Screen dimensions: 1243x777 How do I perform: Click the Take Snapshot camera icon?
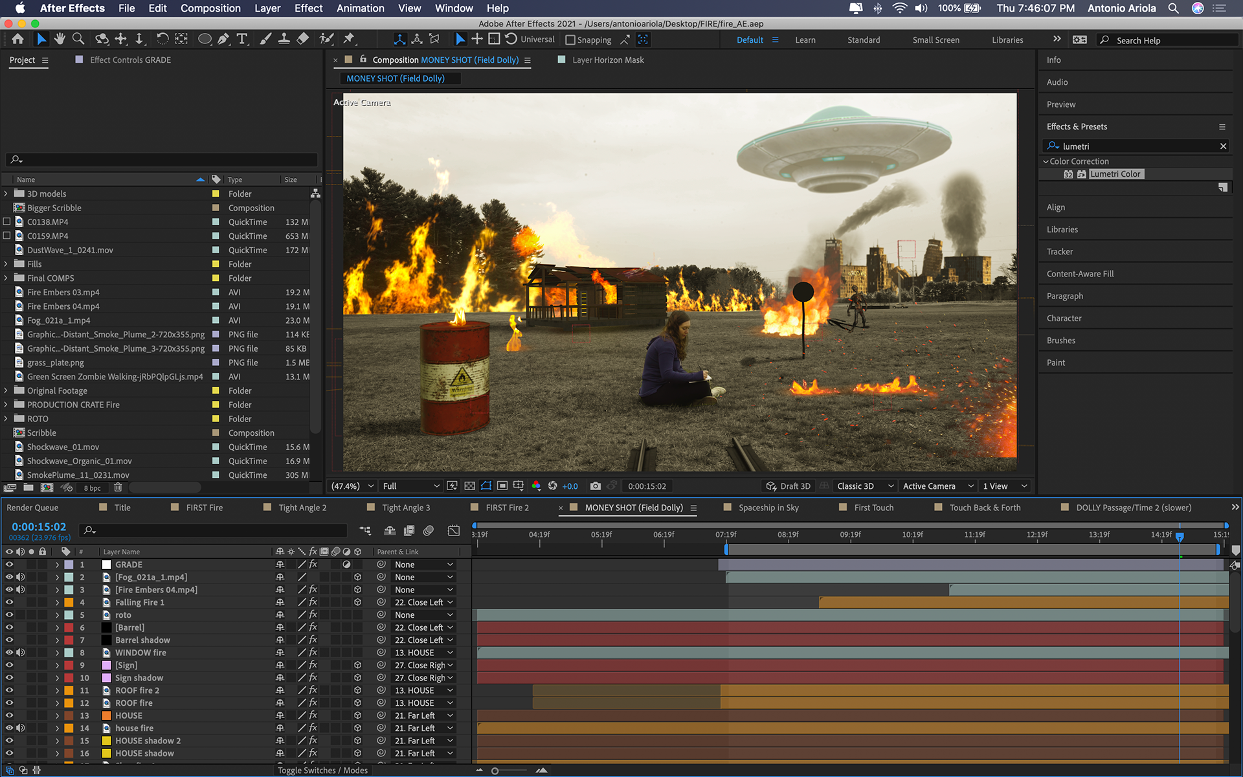coord(595,486)
